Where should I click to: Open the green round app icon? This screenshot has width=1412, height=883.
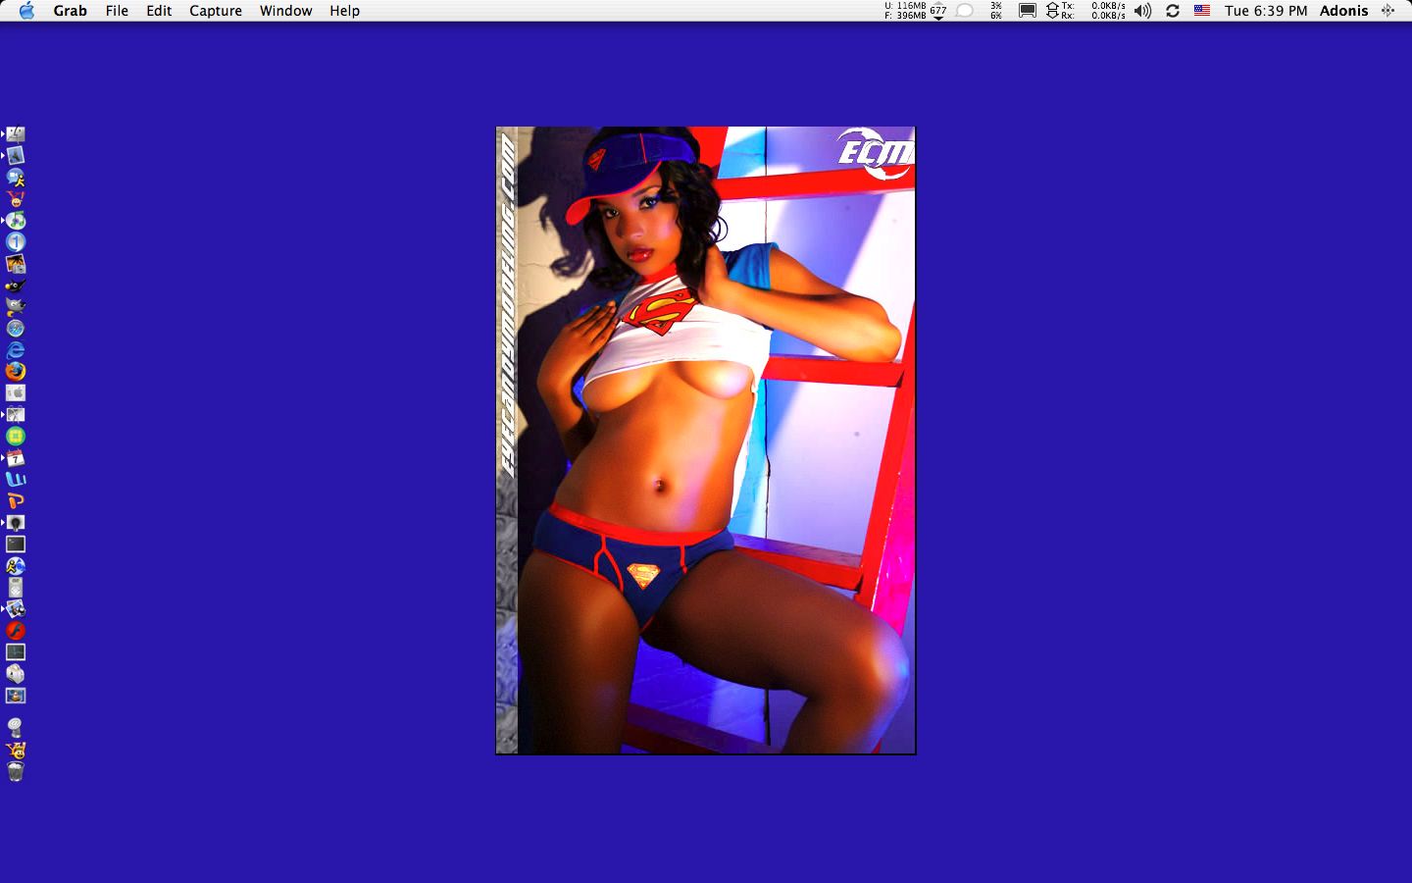pos(16,437)
